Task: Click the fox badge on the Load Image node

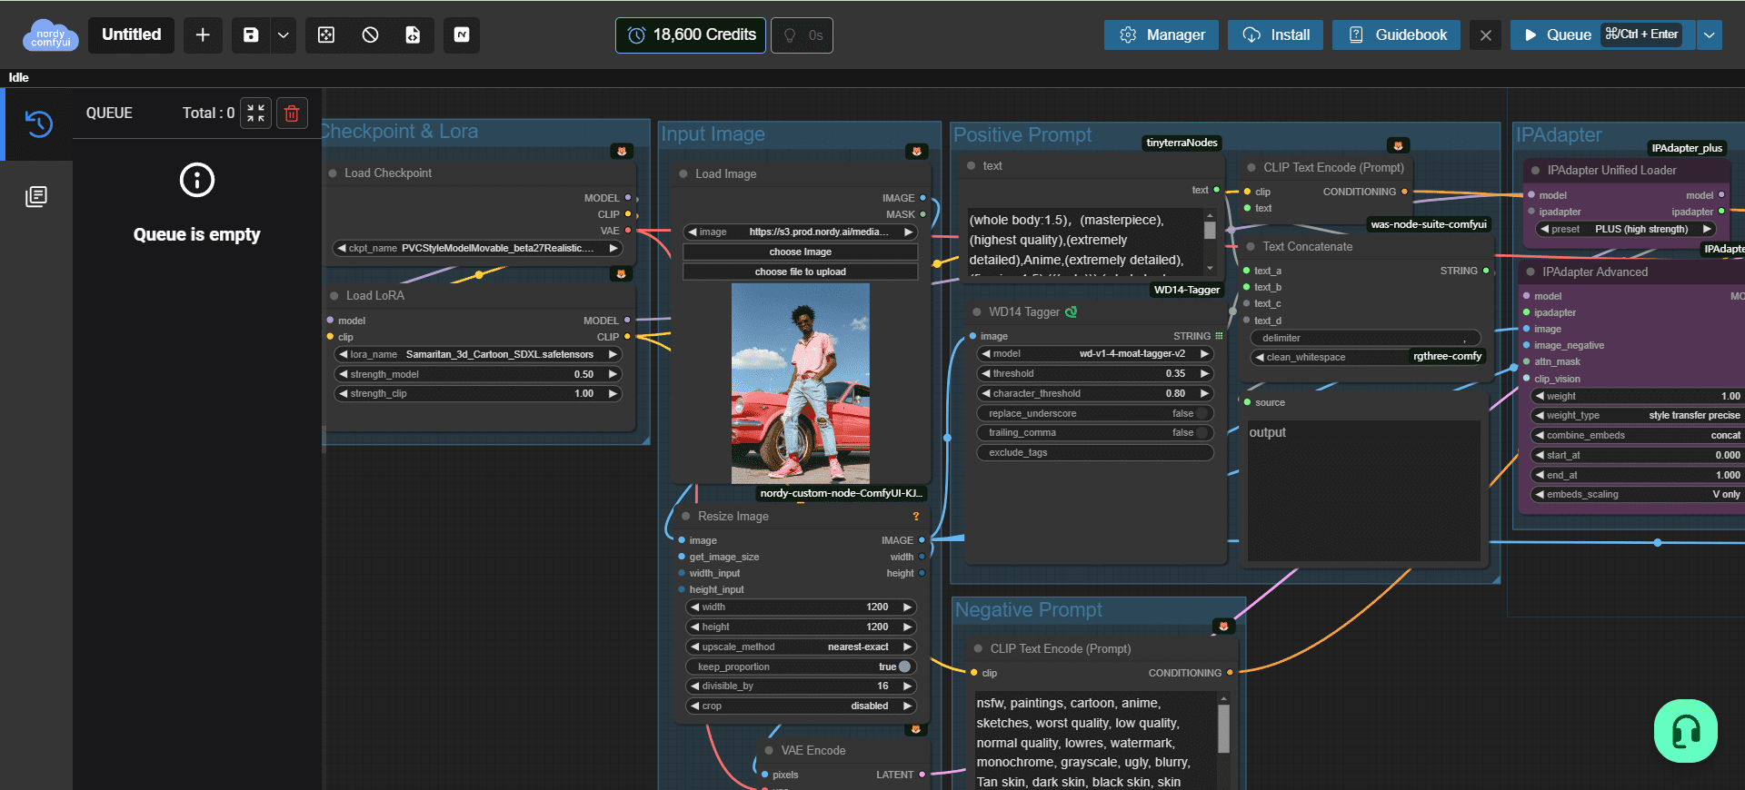Action: point(916,152)
